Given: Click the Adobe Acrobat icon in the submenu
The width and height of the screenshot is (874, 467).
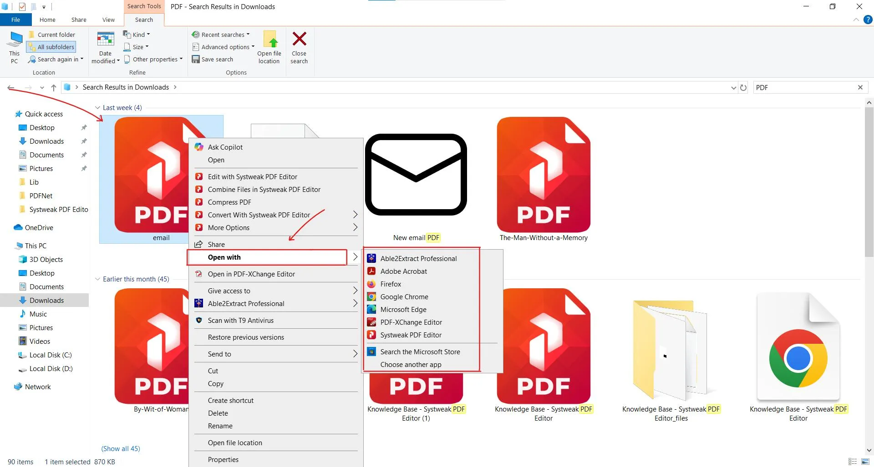Looking at the screenshot, I should (371, 271).
